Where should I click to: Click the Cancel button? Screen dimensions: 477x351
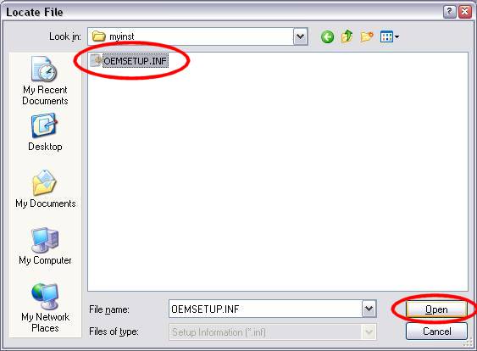tap(436, 331)
